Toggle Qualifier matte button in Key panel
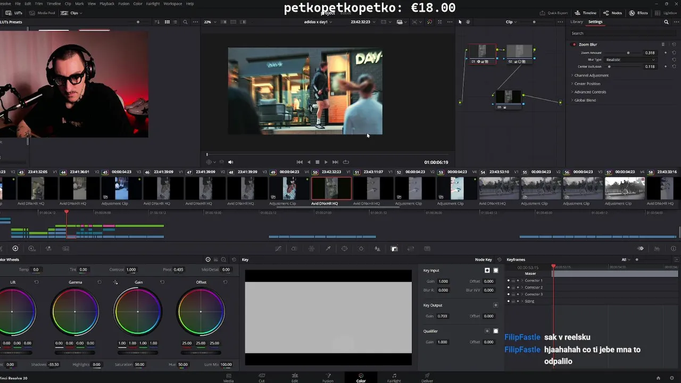 click(x=496, y=331)
